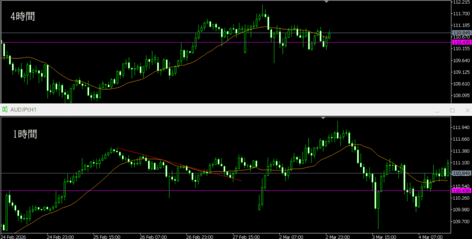Select the 4時間 text label
Image resolution: width=472 pixels, height=239 pixels.
23,16
